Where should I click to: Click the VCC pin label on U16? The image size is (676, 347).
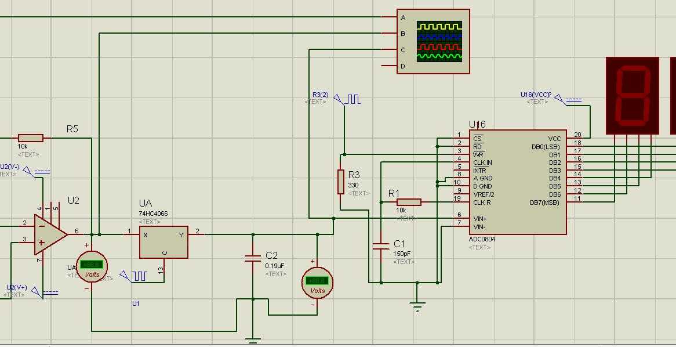click(554, 139)
